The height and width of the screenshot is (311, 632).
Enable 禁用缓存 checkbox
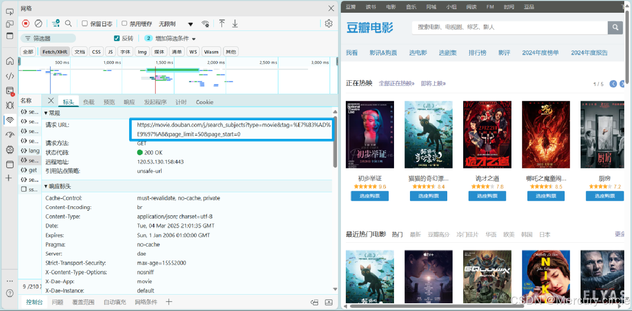(124, 23)
